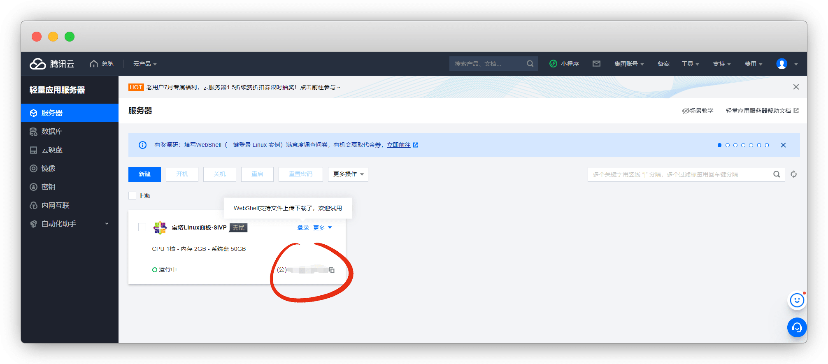The image size is (828, 364).
Task: Select all servers in 上海 region
Action: (x=133, y=196)
